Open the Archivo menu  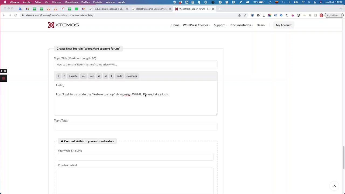click(27, 2)
